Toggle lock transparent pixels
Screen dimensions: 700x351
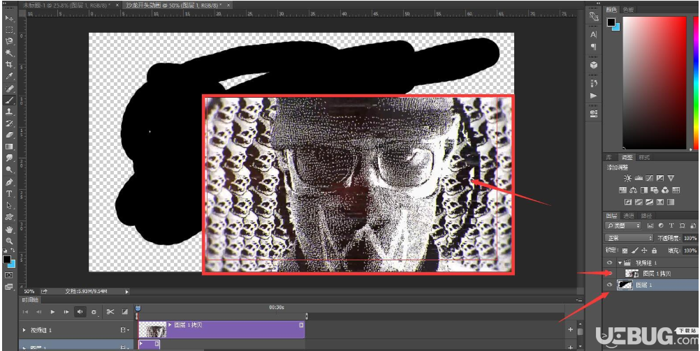pyautogui.click(x=625, y=251)
